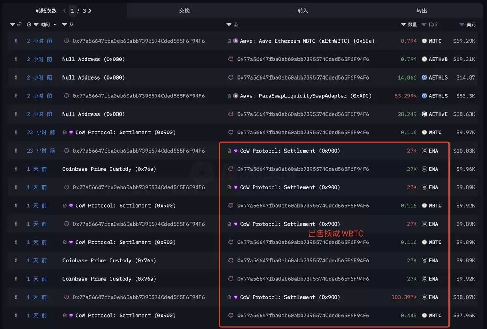Click the 103.397K ENA amount

[x=404, y=297]
